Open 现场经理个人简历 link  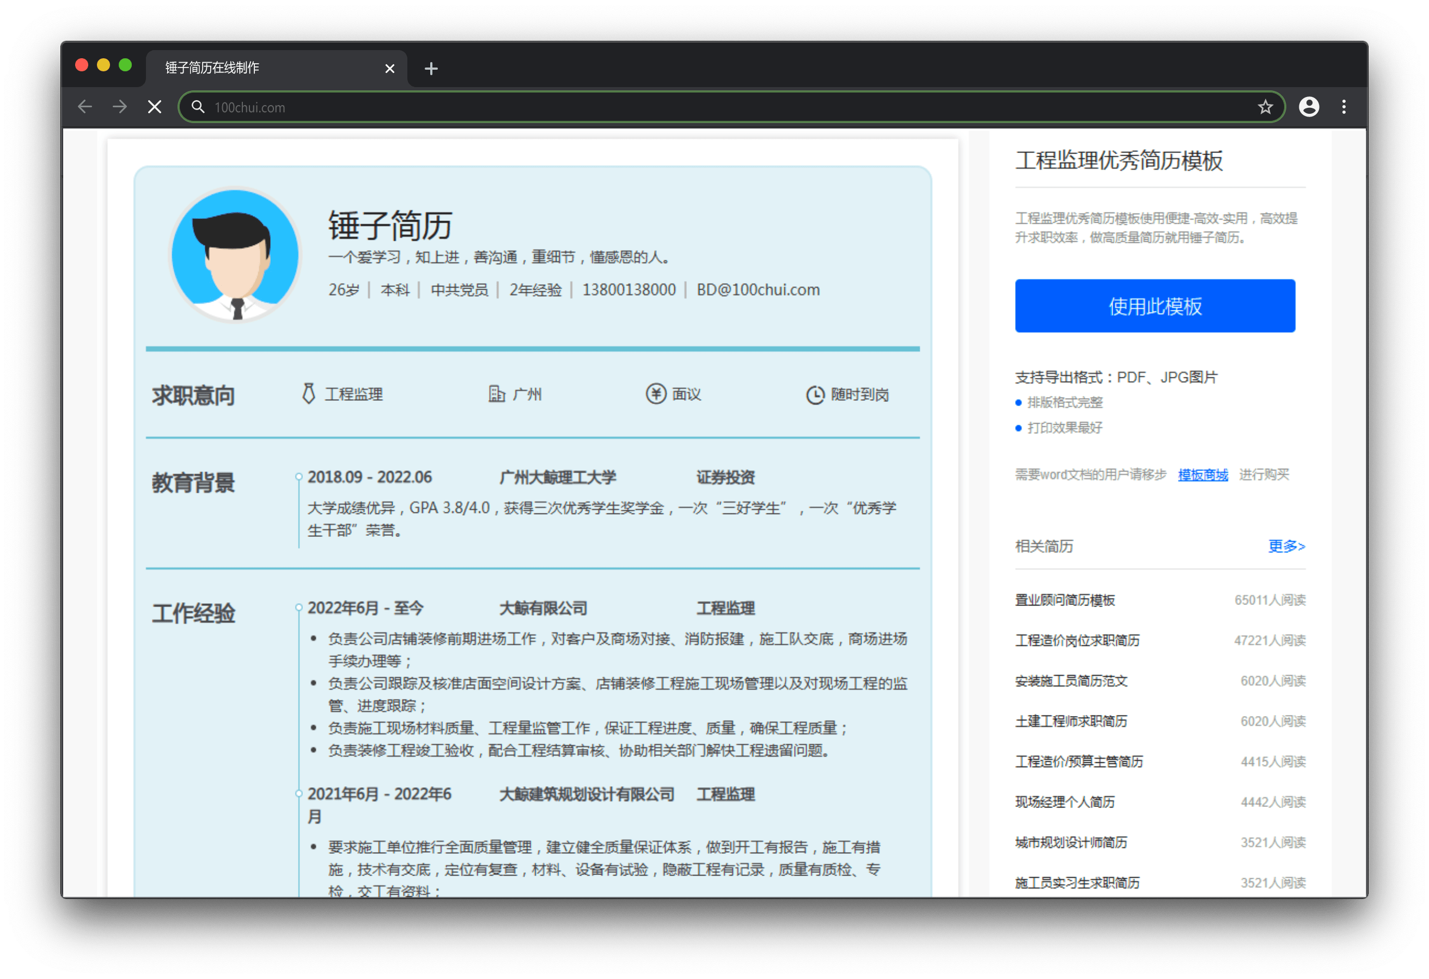[x=1064, y=802]
